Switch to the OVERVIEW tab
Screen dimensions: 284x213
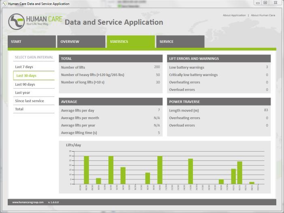(81, 42)
